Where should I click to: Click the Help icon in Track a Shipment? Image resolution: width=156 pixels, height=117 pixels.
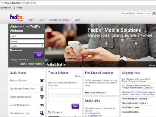click(76, 76)
